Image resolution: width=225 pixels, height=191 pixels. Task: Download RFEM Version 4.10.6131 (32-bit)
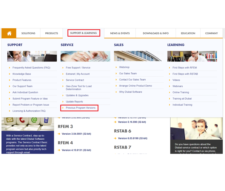[x=76, y=150]
